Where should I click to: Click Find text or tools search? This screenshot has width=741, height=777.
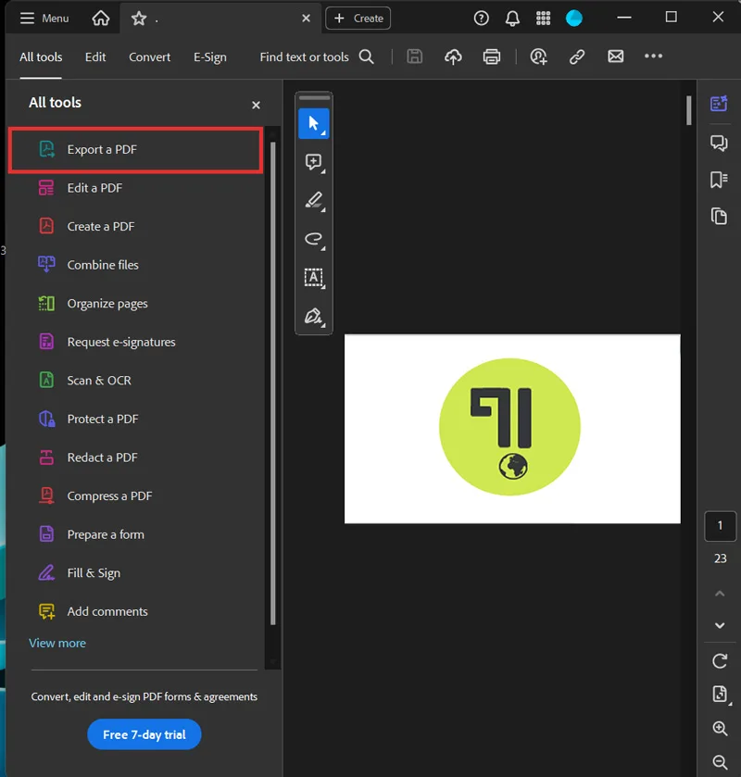point(317,57)
